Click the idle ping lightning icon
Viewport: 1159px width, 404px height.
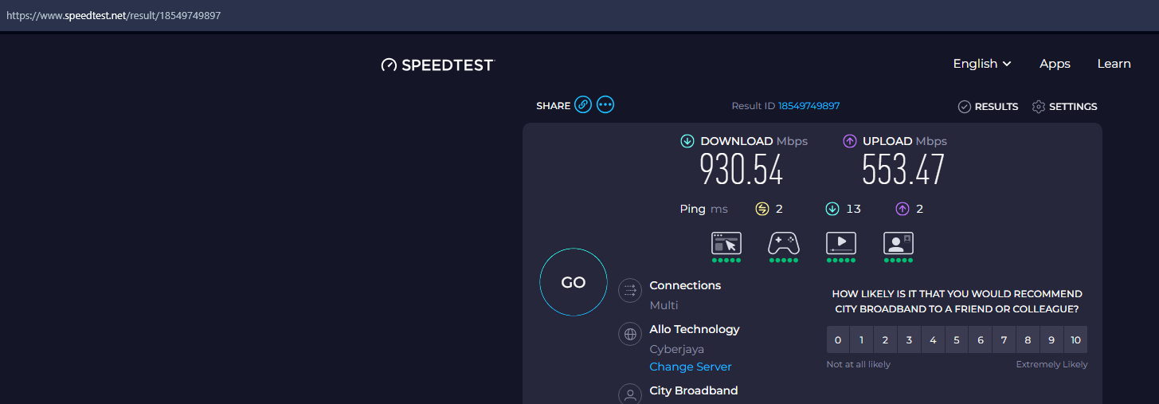click(762, 209)
